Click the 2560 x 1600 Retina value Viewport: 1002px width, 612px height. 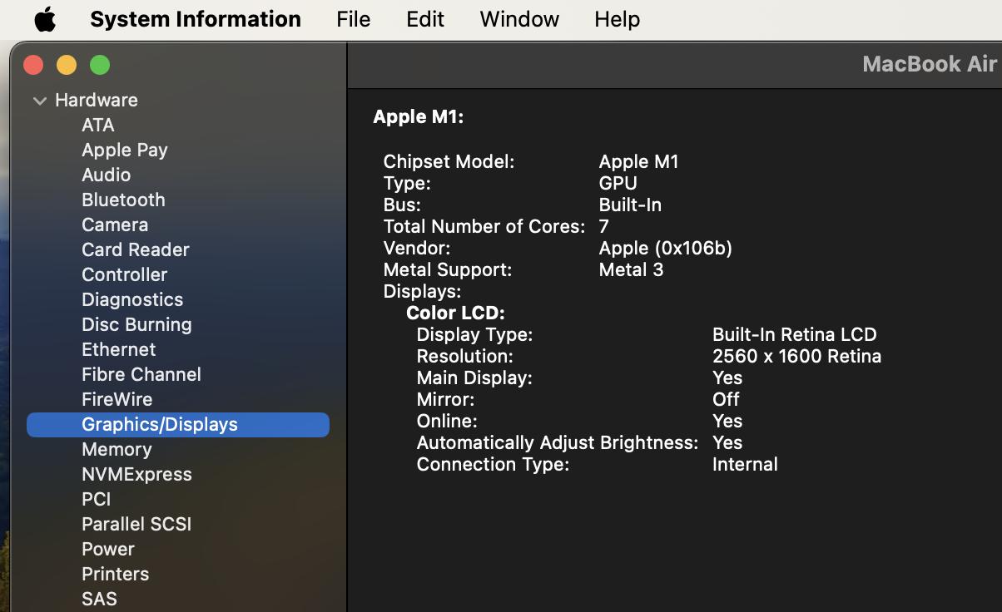(797, 356)
